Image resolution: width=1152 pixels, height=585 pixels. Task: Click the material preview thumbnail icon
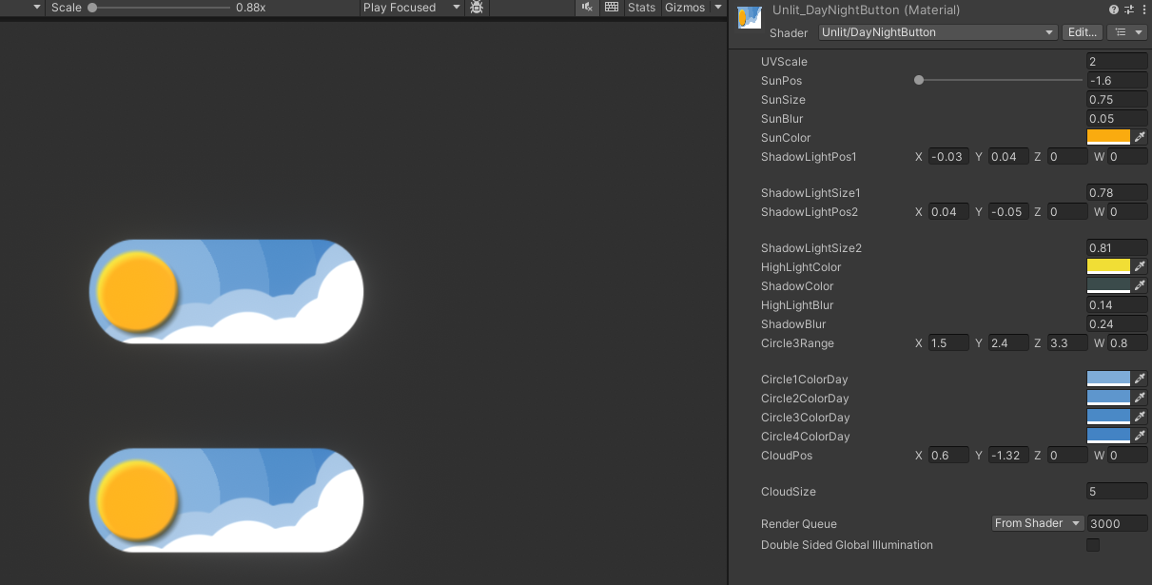click(750, 18)
